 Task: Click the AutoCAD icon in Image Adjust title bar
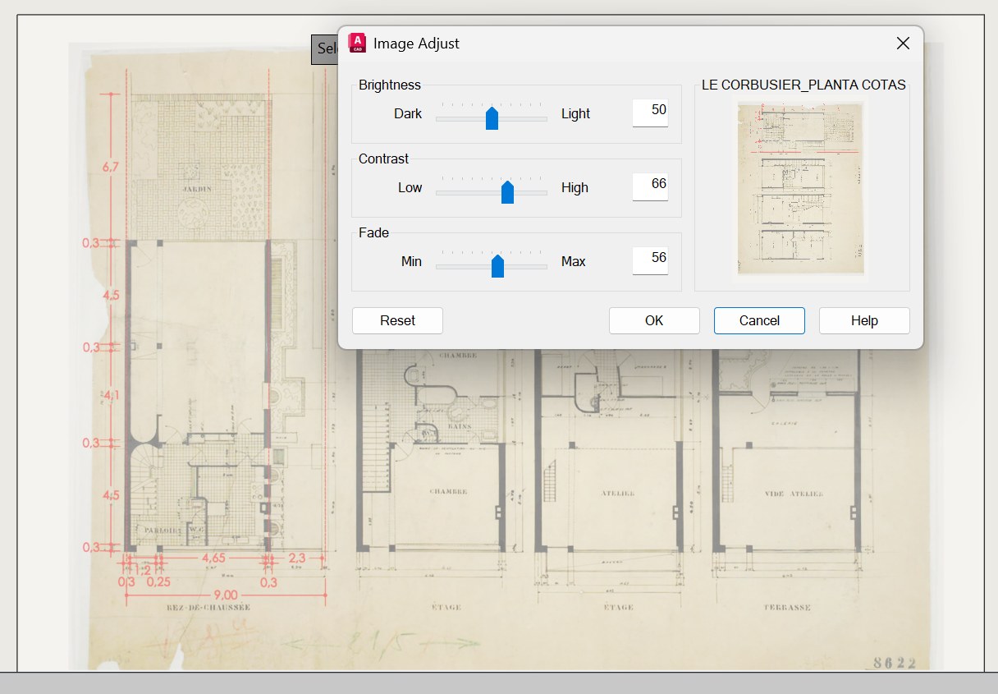coord(357,44)
